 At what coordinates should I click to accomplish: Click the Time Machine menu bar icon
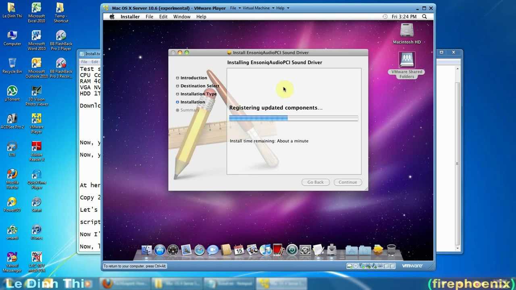coord(385,17)
